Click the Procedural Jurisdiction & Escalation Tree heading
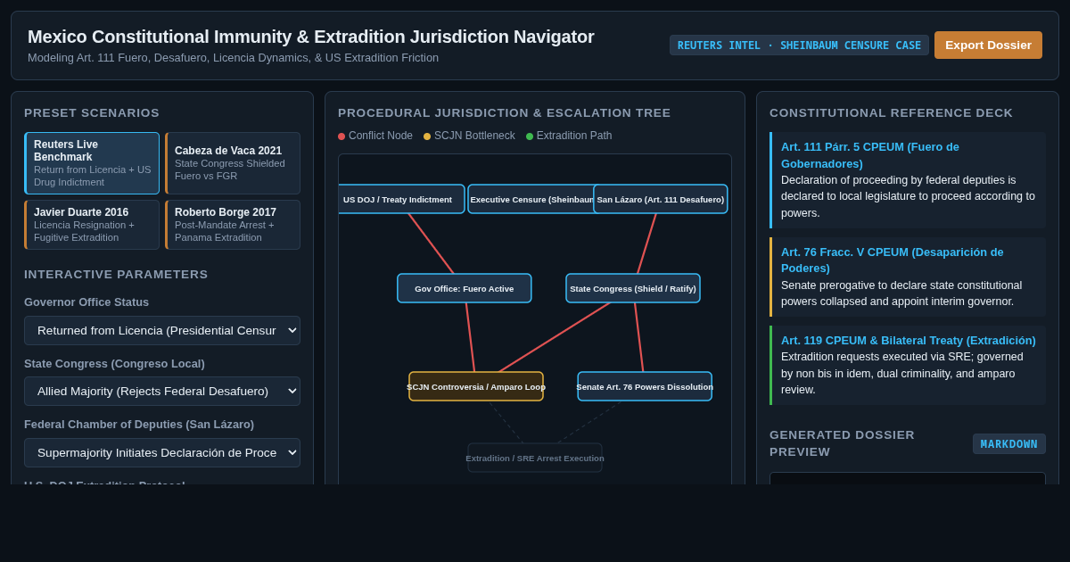 click(504, 113)
